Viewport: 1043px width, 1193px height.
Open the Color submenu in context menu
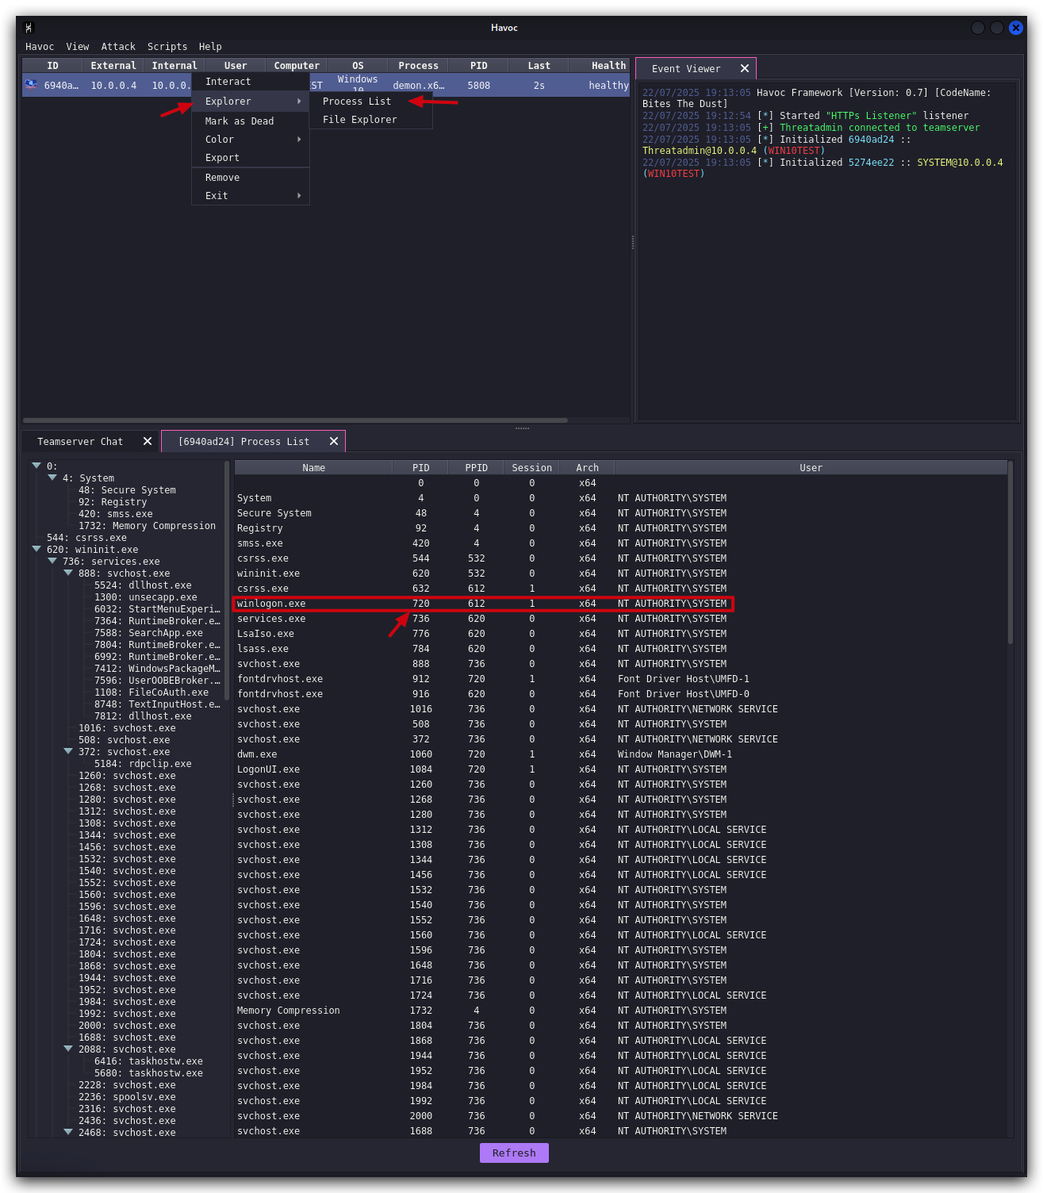pos(251,140)
